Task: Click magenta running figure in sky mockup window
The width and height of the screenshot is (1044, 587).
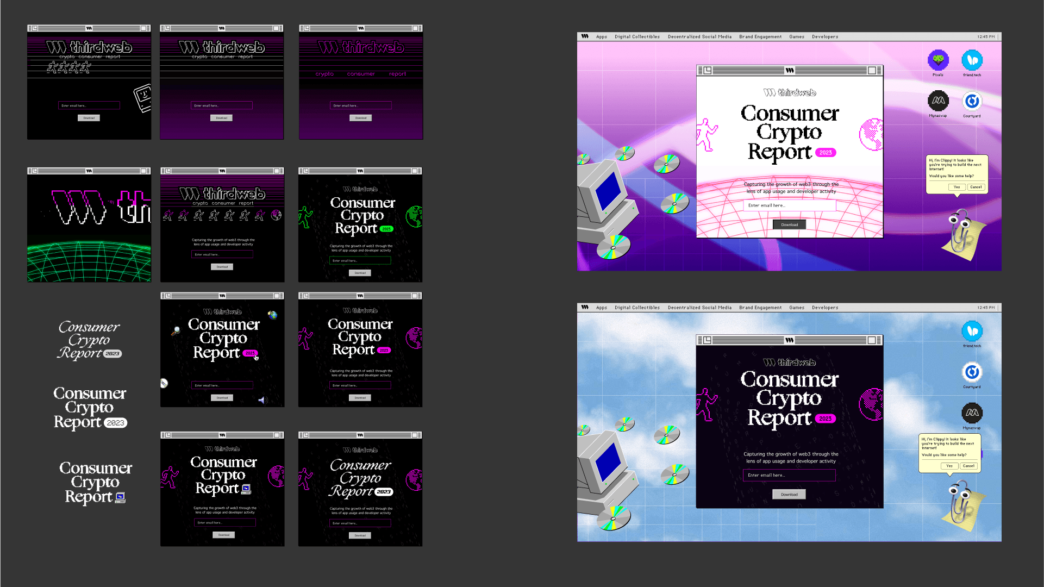Action: [x=706, y=404]
